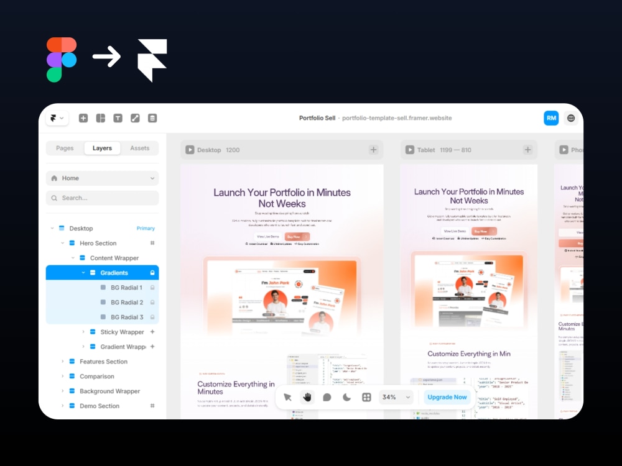Add breakpoint after Desktop plus icon
622x466 pixels.
tap(373, 150)
